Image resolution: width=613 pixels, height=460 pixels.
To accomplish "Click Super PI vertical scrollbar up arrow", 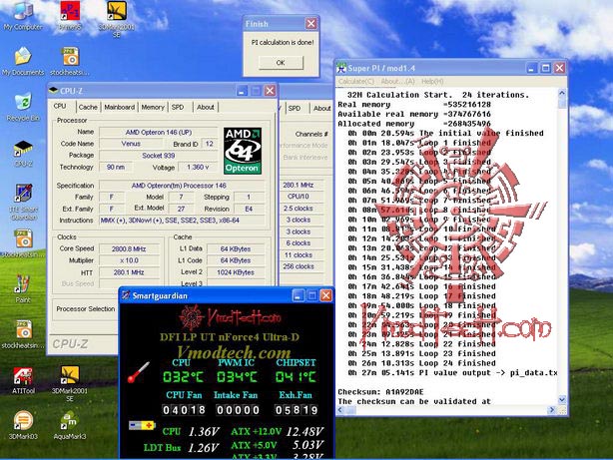I will pyautogui.click(x=562, y=93).
